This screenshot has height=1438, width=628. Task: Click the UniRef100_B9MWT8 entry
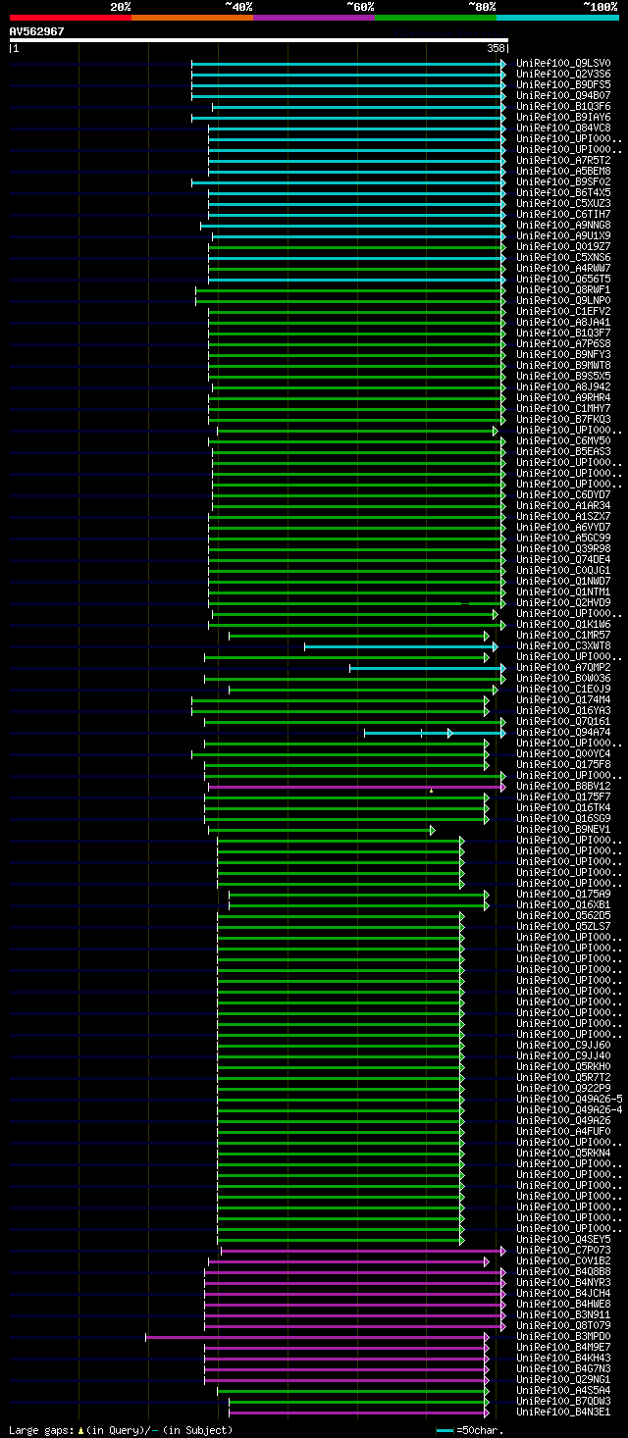click(x=563, y=366)
